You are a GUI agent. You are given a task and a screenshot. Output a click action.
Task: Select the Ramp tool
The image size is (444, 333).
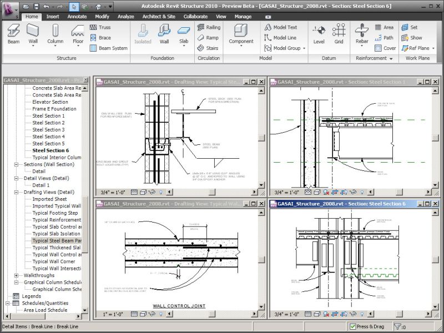coord(208,38)
